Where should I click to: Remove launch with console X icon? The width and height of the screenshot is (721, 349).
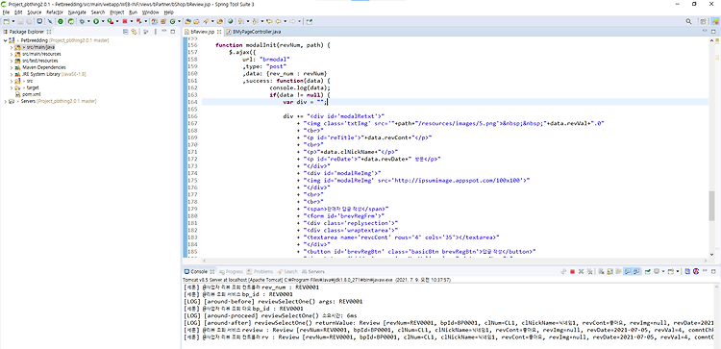(x=581, y=272)
